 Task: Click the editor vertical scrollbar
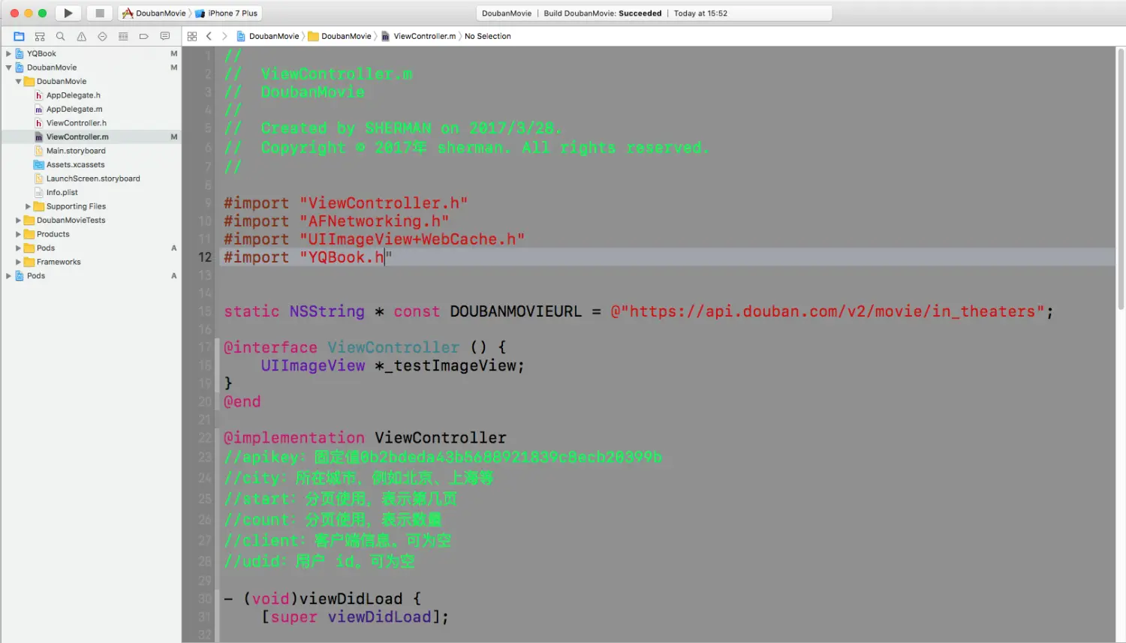1121,179
